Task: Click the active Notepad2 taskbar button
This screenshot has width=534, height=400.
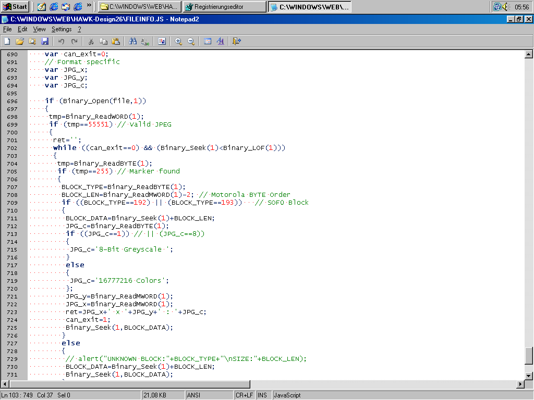Action: click(310, 6)
